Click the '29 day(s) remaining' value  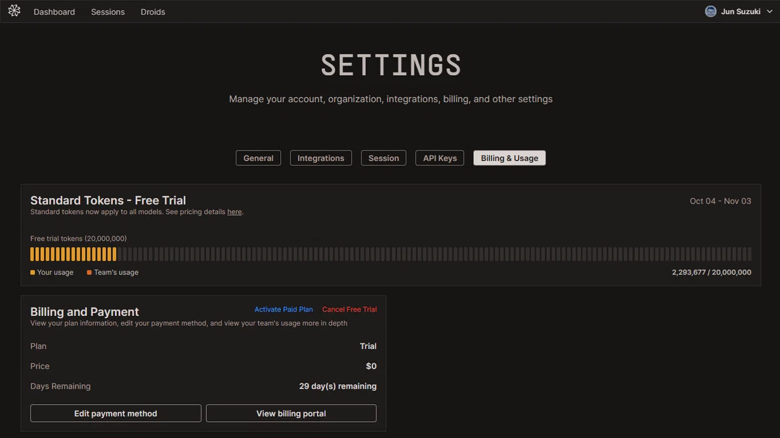338,386
